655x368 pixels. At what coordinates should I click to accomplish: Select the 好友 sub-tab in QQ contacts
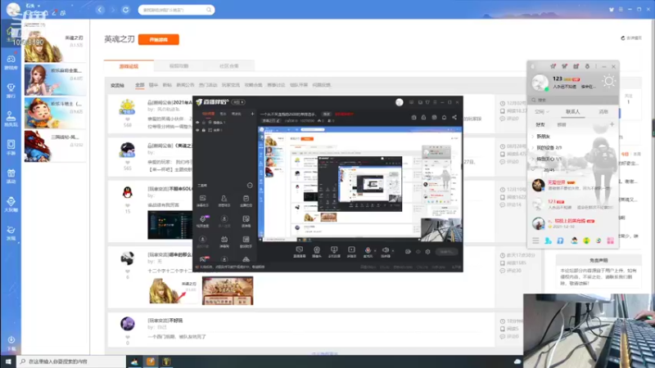click(x=540, y=125)
